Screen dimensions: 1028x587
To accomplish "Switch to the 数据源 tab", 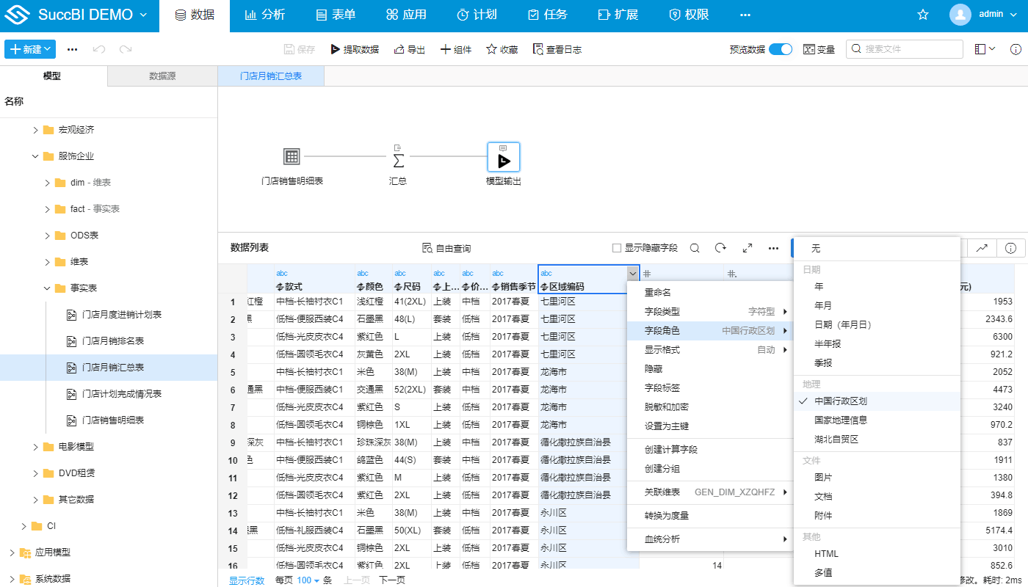I will tap(162, 75).
